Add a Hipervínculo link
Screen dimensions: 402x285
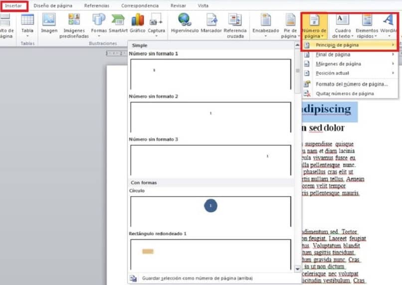(x=185, y=23)
